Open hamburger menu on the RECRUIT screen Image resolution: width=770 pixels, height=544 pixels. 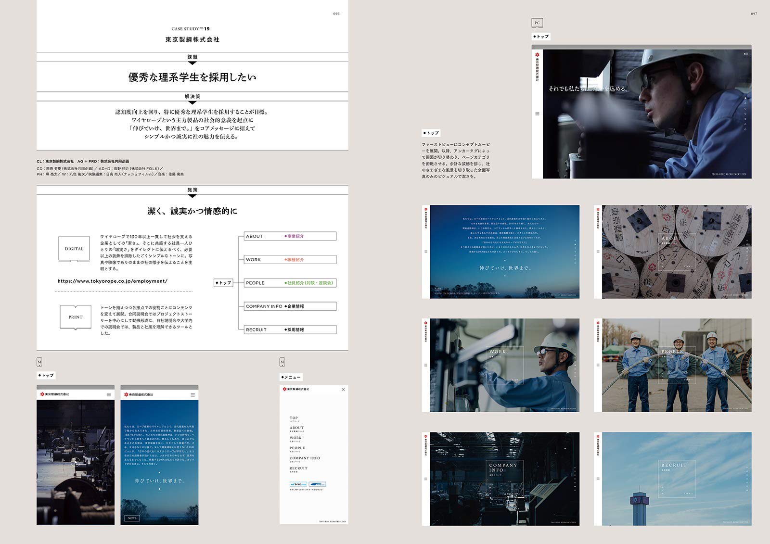(x=598, y=479)
